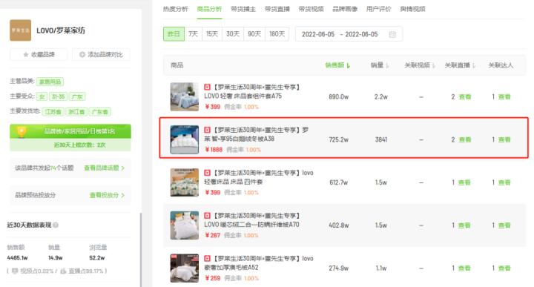This screenshot has height=287, width=534.
Task: Click the red store icon on the A70 product row
Action: click(x=207, y=216)
